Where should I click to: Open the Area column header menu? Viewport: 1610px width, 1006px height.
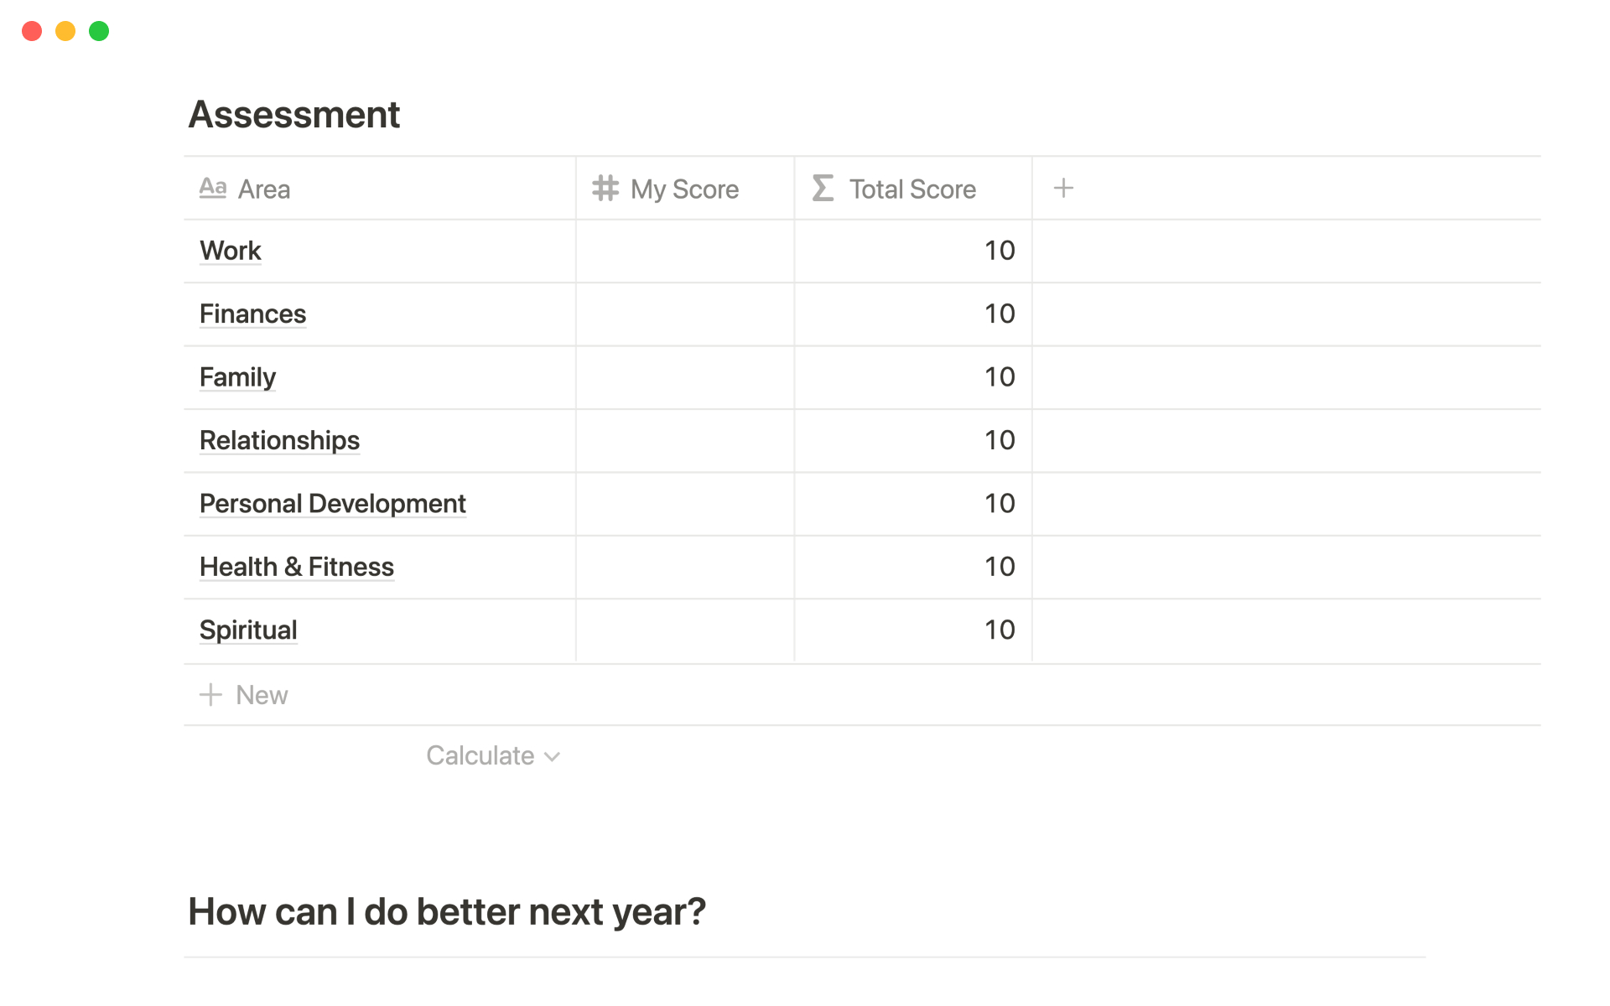[x=264, y=189]
